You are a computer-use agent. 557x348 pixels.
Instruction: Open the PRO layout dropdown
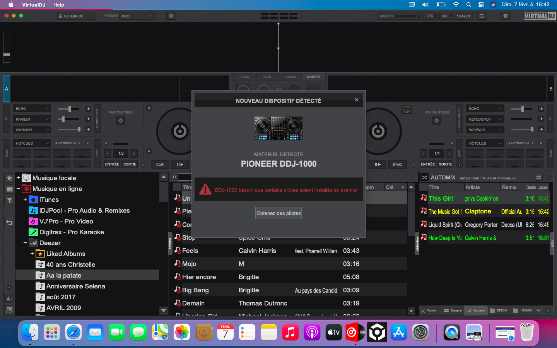coord(137,16)
